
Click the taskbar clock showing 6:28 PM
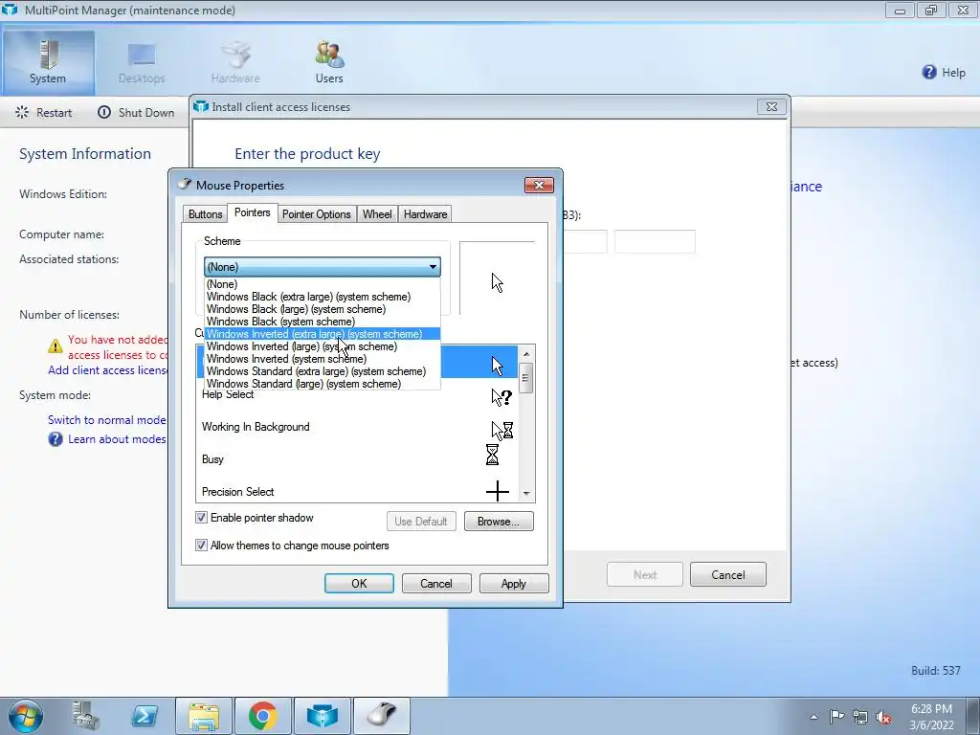tap(931, 717)
